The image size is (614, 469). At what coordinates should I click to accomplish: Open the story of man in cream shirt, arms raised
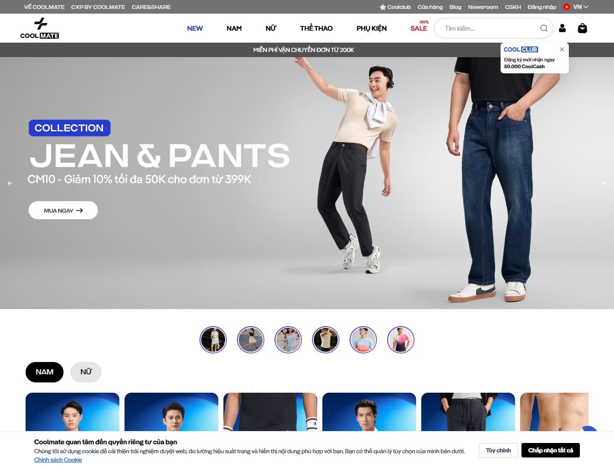pos(326,340)
